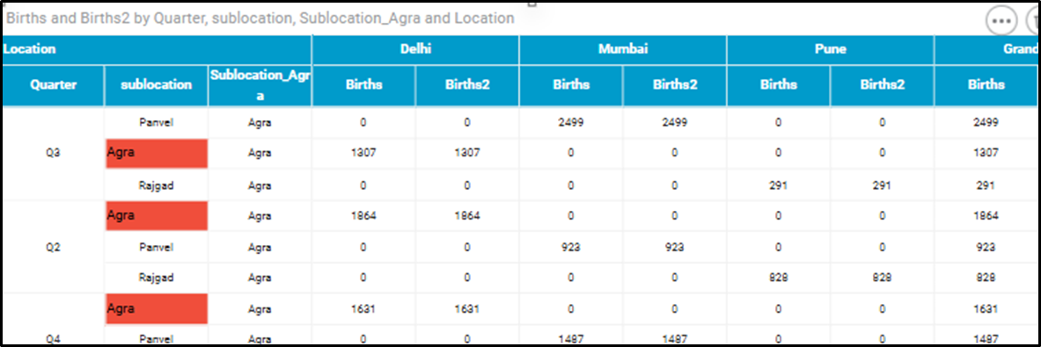Click the visual title text
The image size is (1041, 347).
(x=260, y=18)
